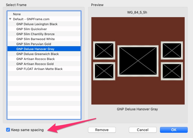Select None in the frame list
The width and height of the screenshot is (193, 138).
[x=17, y=14]
